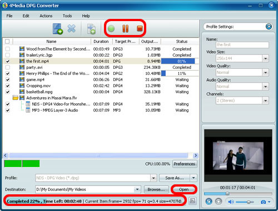Click the Profile Settings arrow button
This screenshot has width=278, height=211.
pyautogui.click(x=269, y=27)
